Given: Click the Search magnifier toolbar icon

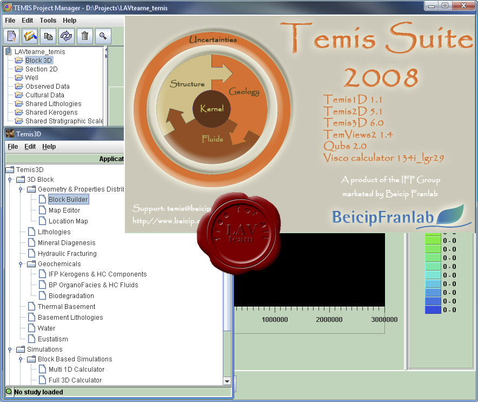Looking at the screenshot, I should tap(103, 36).
